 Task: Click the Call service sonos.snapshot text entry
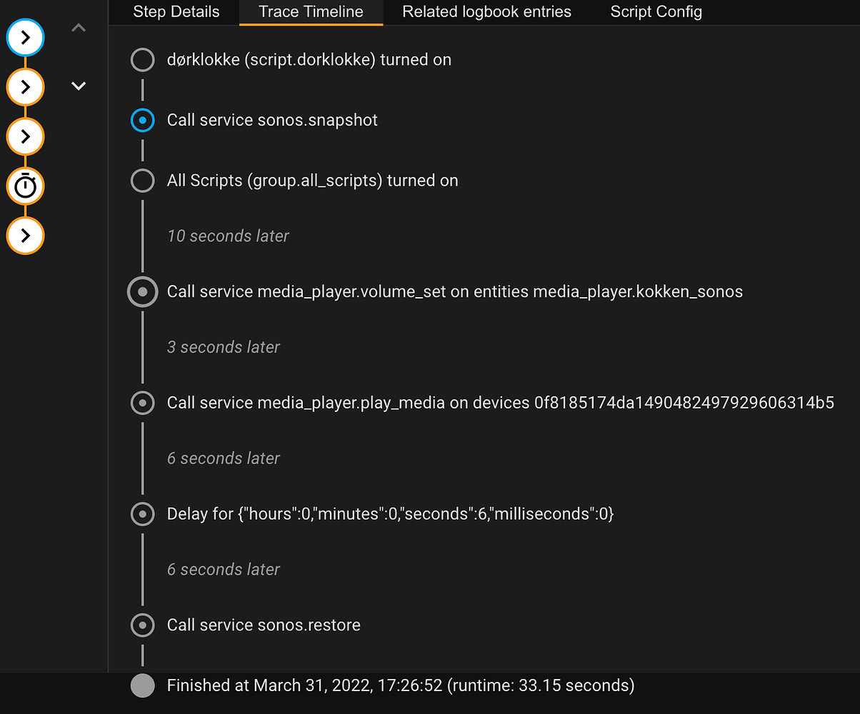point(272,120)
